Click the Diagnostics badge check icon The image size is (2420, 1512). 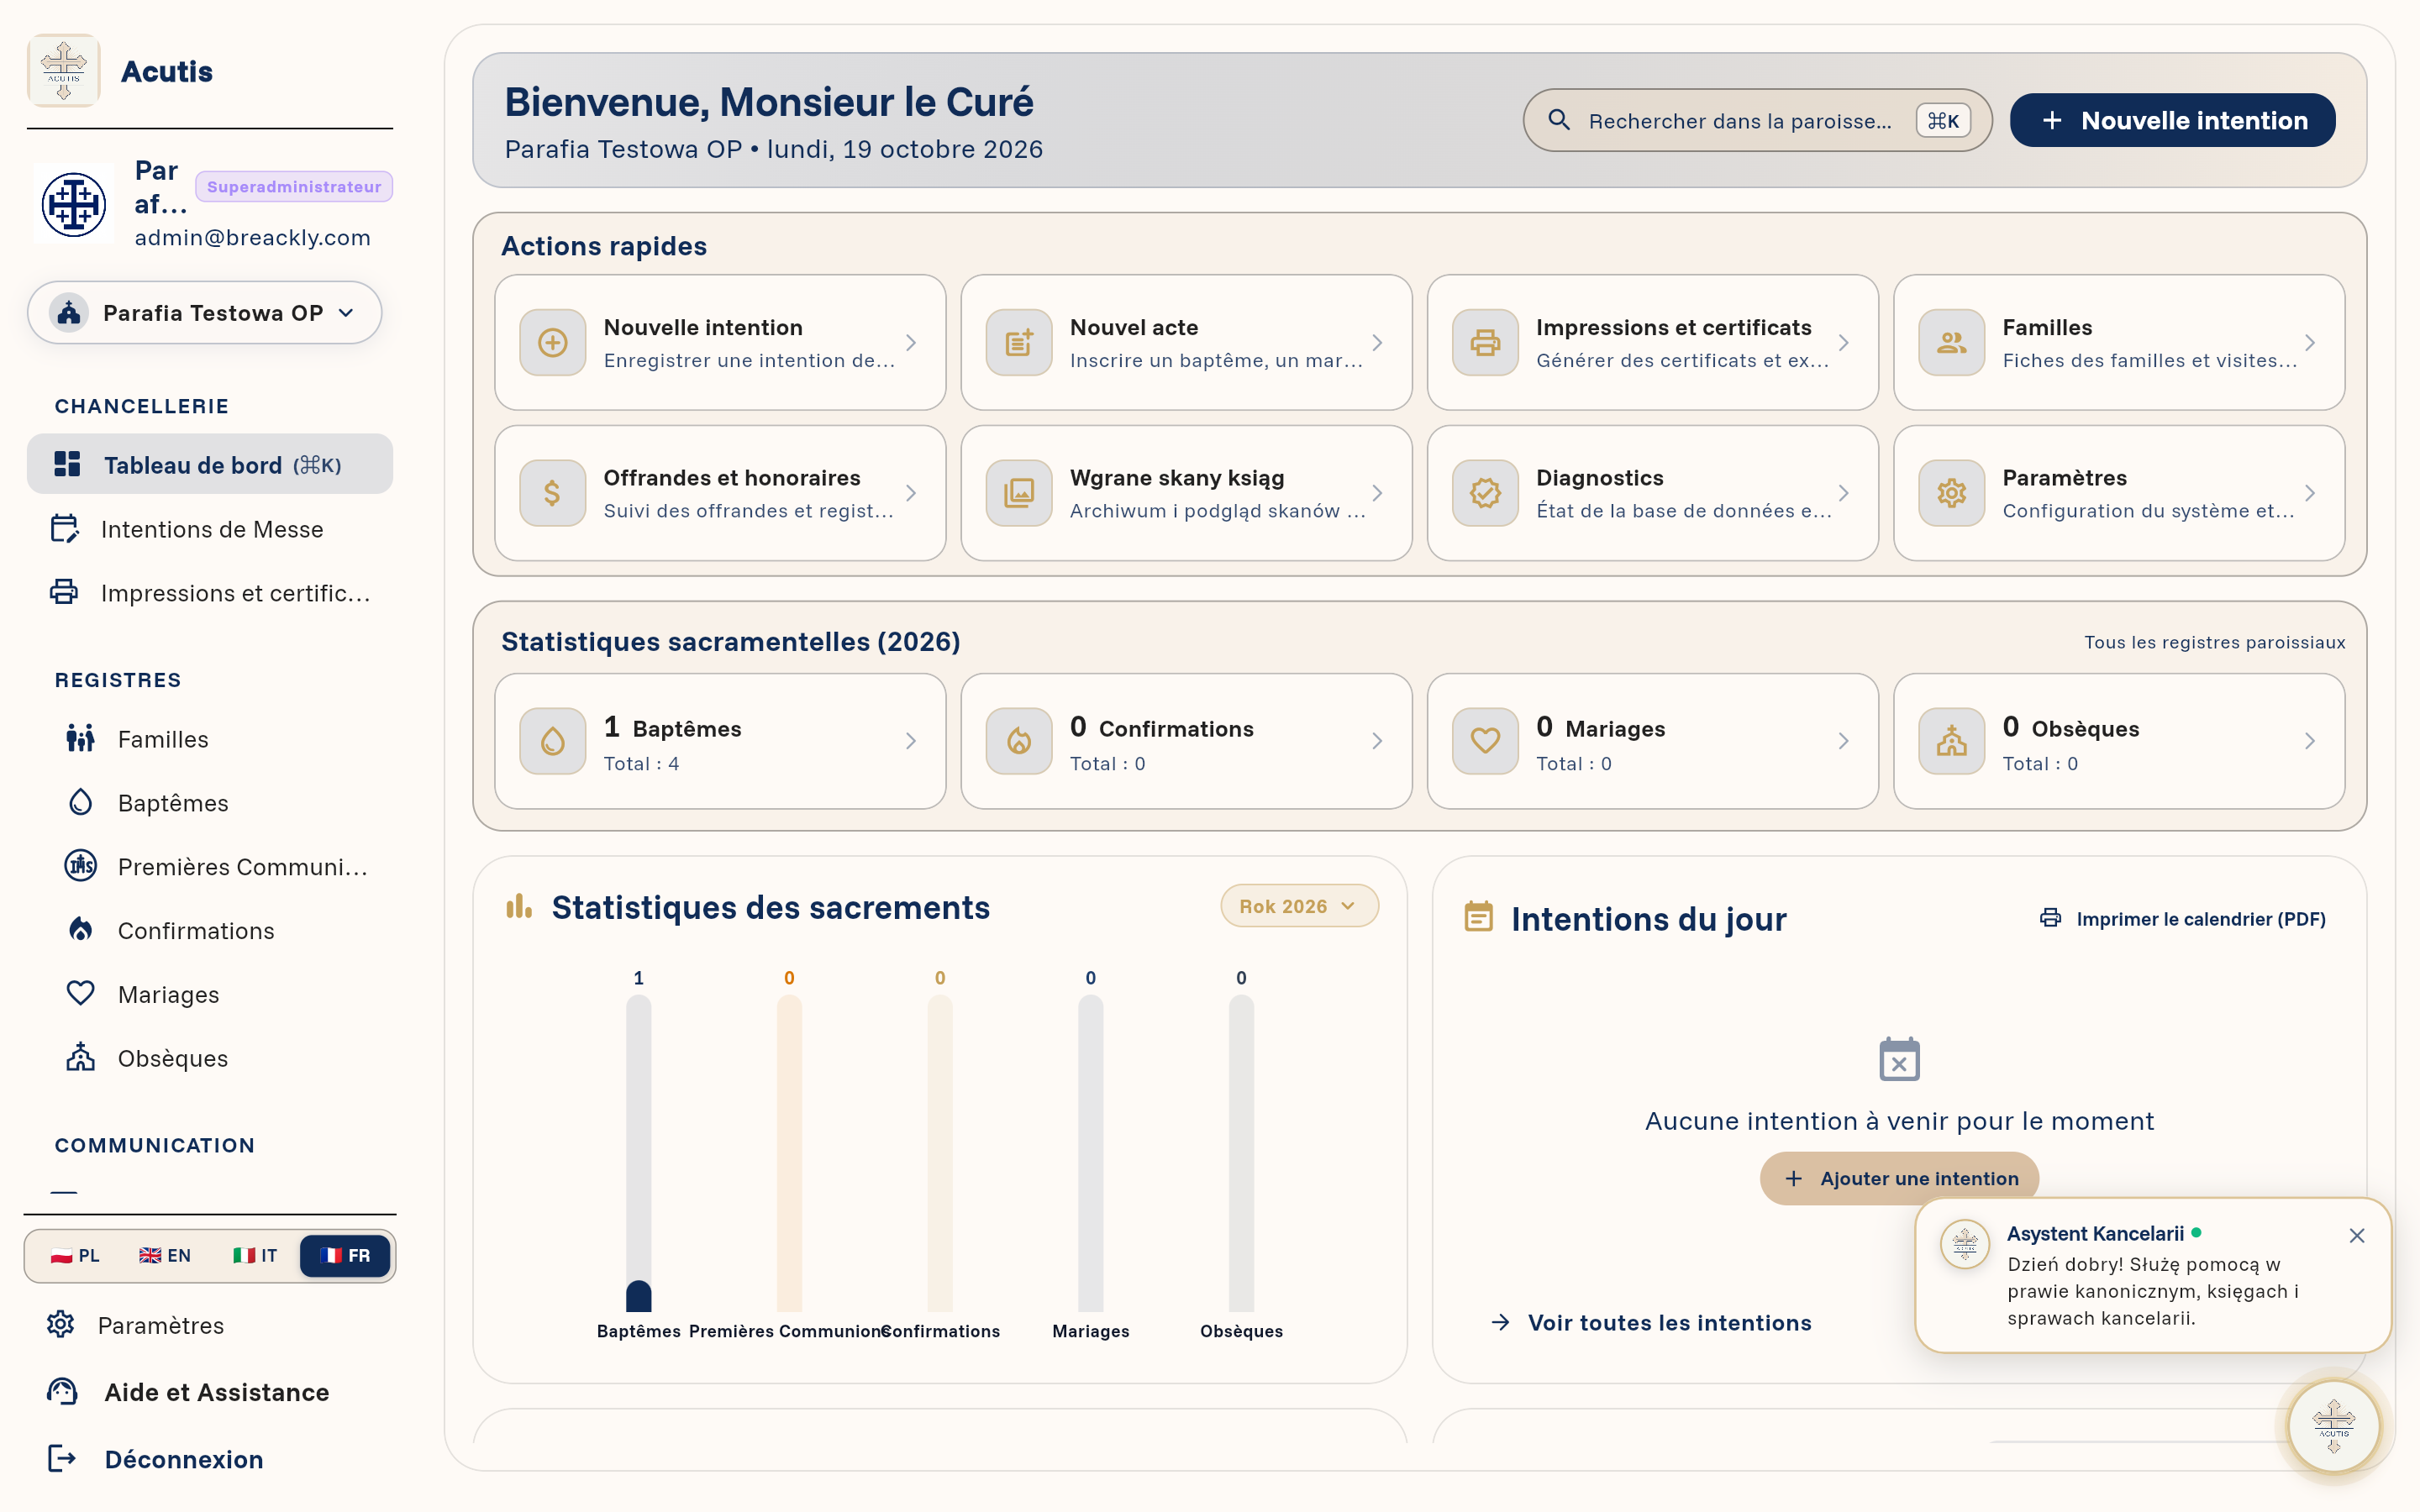coord(1485,493)
